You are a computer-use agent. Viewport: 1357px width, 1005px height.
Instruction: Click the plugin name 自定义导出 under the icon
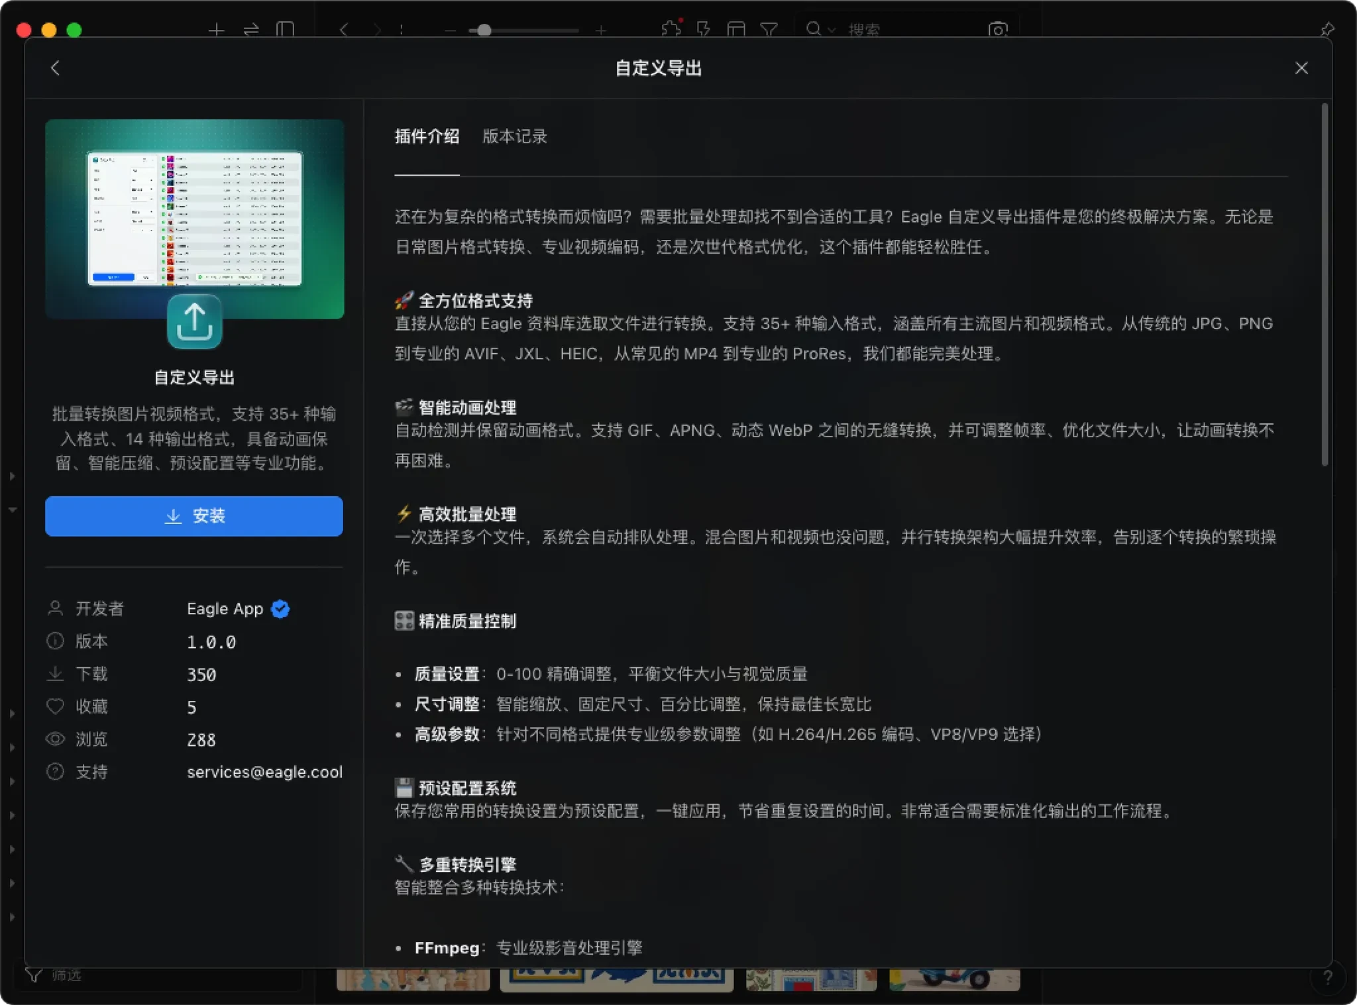(194, 378)
